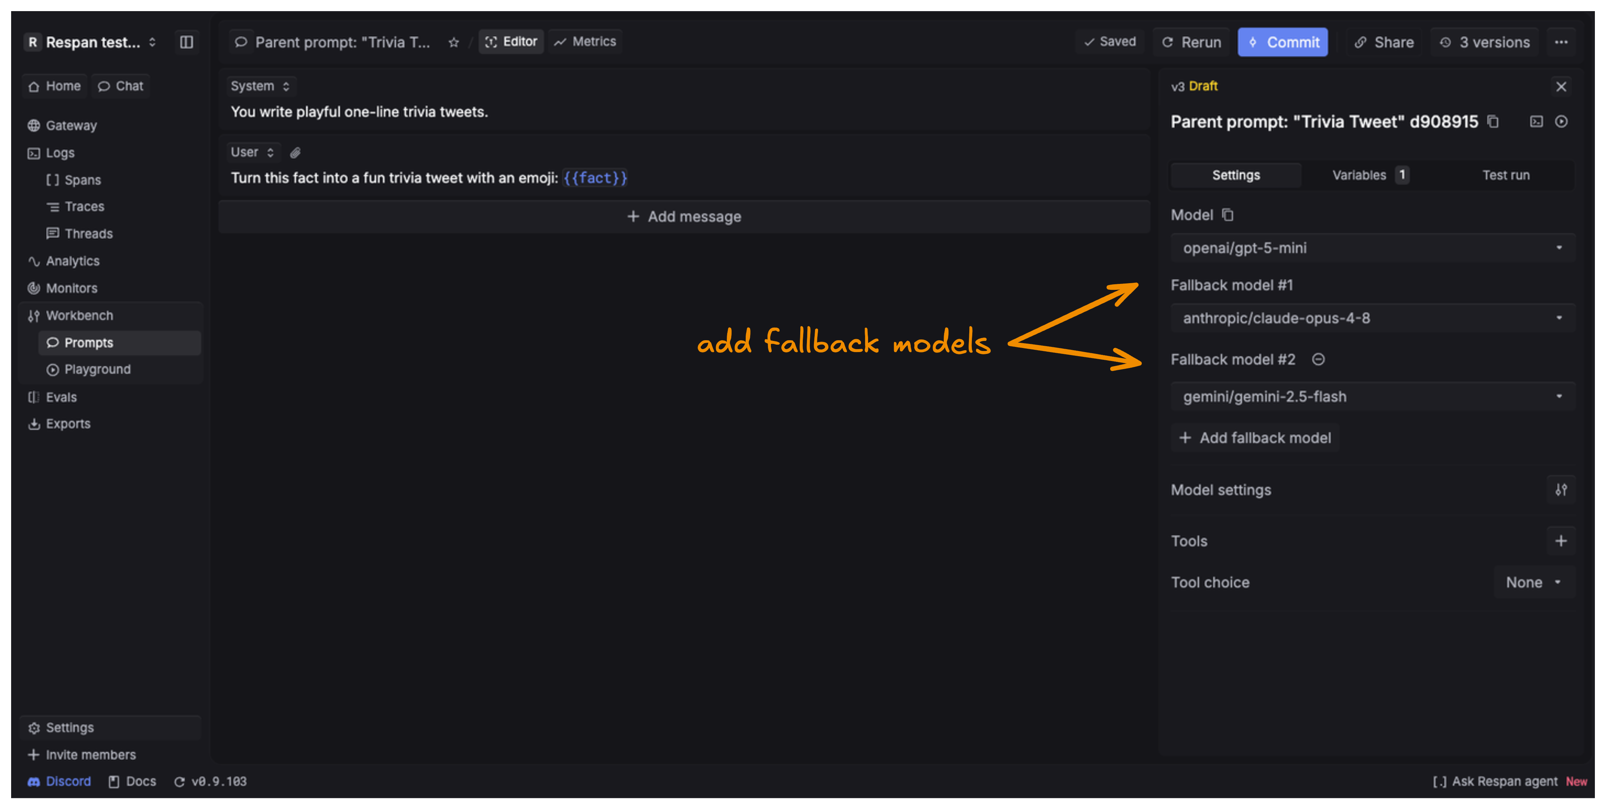Open Chat
1606x809 pixels.
[x=121, y=86]
